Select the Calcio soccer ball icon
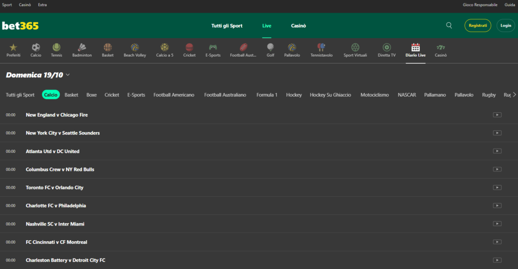This screenshot has height=269, width=518. click(36, 48)
